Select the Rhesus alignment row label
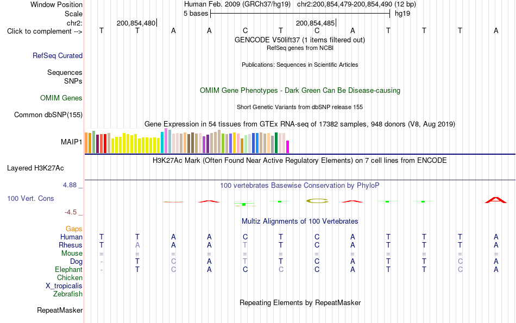The height and width of the screenshot is (323, 516). 71,245
